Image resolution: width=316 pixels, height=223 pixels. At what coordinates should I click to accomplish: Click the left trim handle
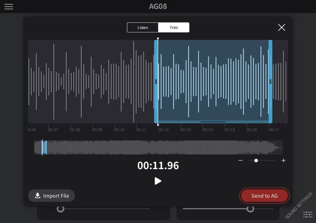tap(156, 82)
